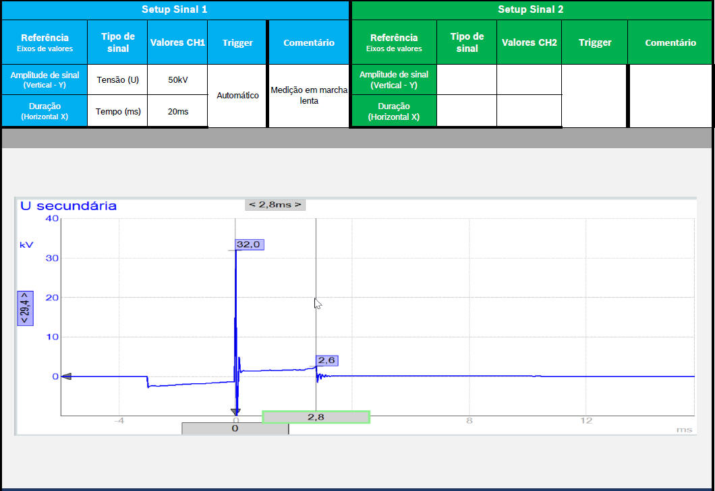The image size is (715, 491).
Task: Click the kV unit label on vertical axis
Action: click(26, 244)
